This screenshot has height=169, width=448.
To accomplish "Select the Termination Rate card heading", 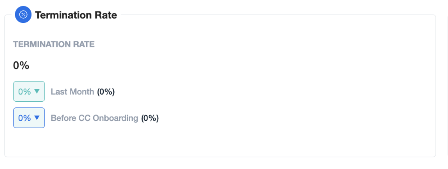I will pyautogui.click(x=76, y=15).
